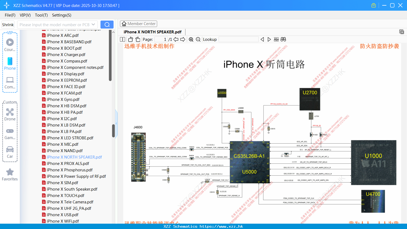Go to the previous page arrow
The width and height of the screenshot is (407, 229).
pos(176,39)
